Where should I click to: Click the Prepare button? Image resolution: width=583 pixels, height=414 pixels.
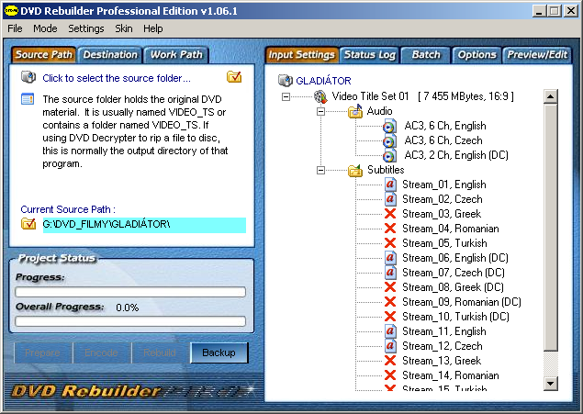(x=43, y=352)
